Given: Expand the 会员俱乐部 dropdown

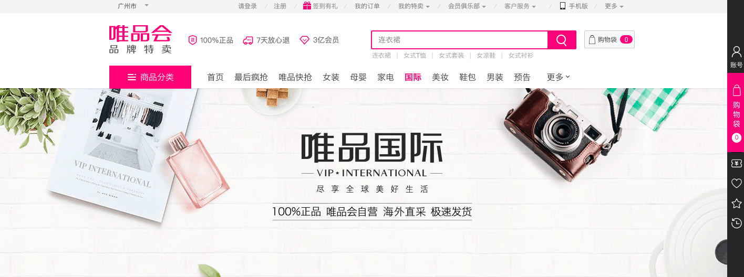Looking at the screenshot, I should [467, 6].
